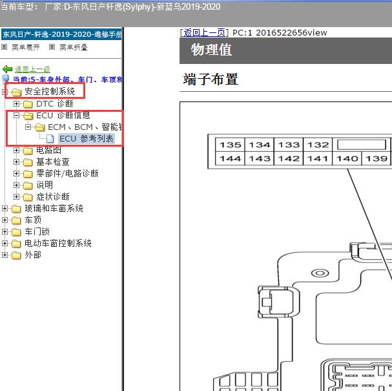Screen dimensions: 392x391
Task: Expand the 基本检查 node
Action: [16, 162]
